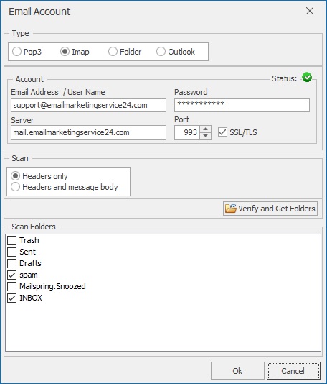
Task: Close the Email Account dialog
Action: 310,11
